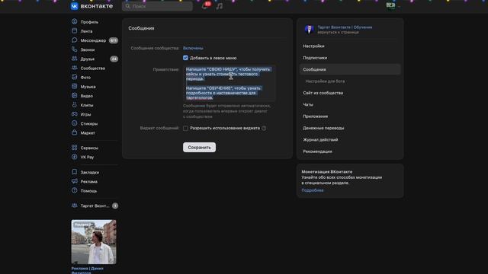Click the Messenger icon in sidebar
Image resolution: width=488 pixels, height=274 pixels.
[75, 40]
